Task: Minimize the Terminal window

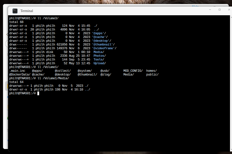Action: pyautogui.click(x=210, y=9)
